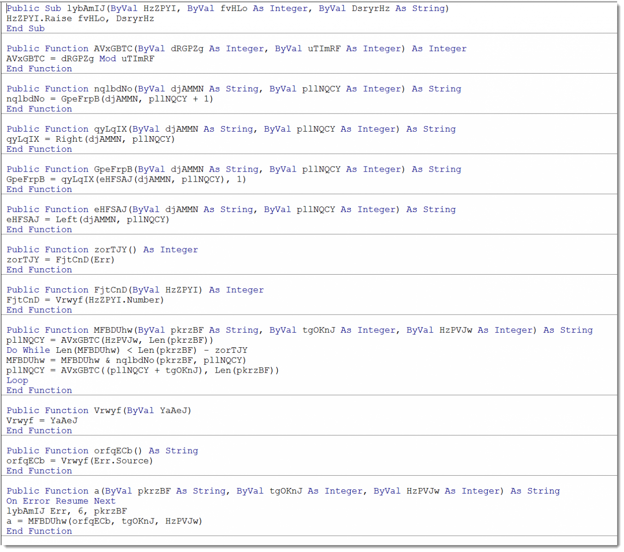Click the 'End Sub' line
Screen dimensions: 624x552
tap(26, 29)
